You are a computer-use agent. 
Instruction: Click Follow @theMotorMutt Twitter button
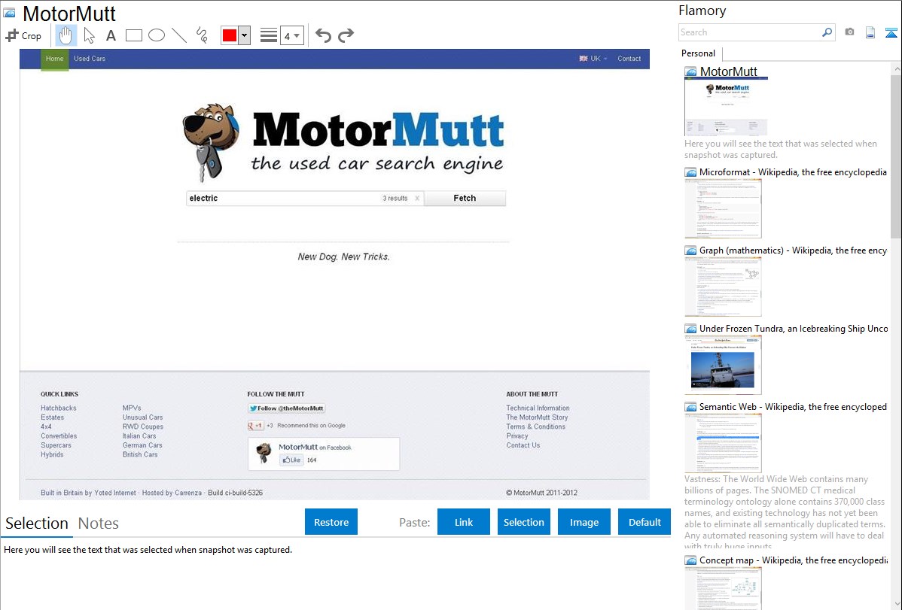(x=286, y=408)
